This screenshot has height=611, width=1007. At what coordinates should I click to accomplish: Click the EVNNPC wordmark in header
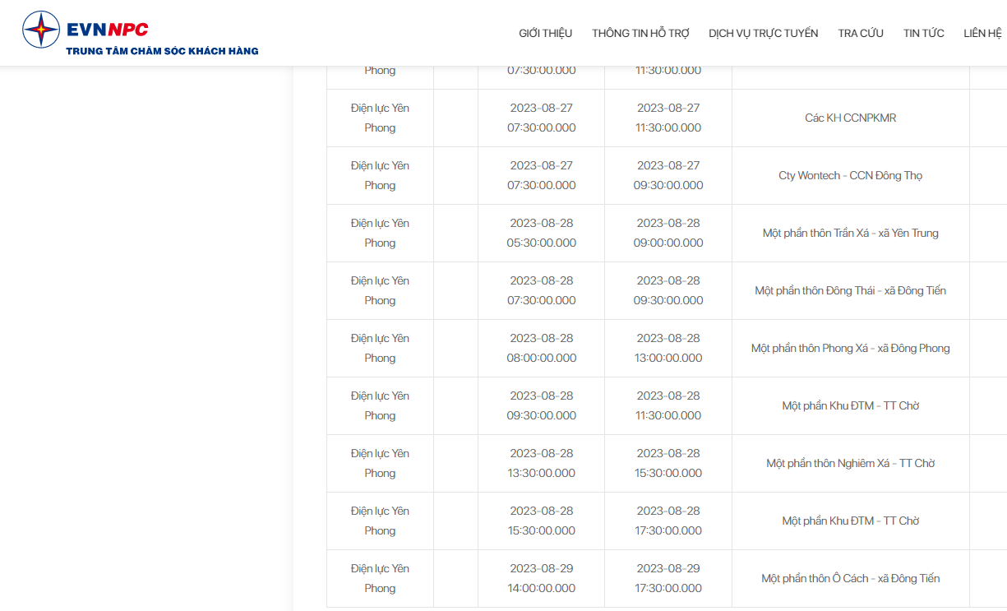[108, 30]
